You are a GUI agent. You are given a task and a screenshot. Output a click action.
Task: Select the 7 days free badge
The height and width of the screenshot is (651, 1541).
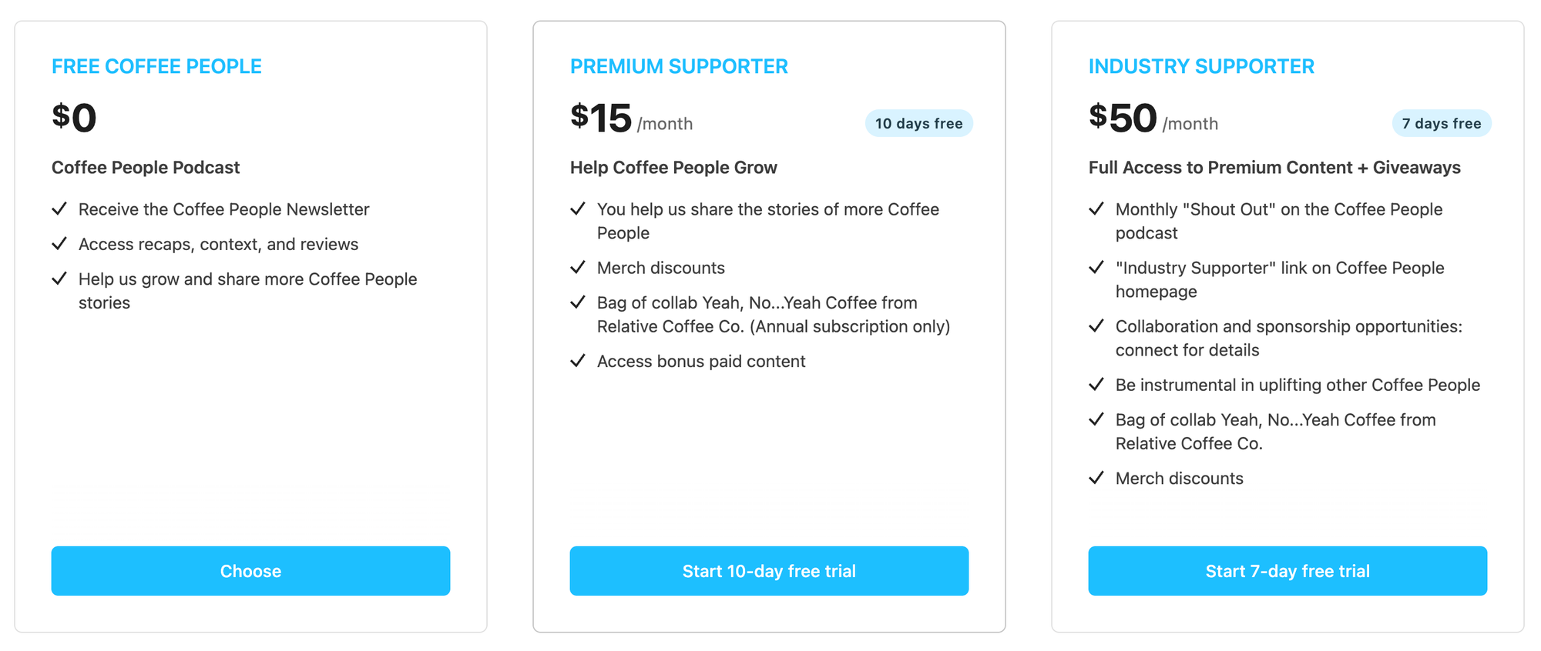click(x=1441, y=124)
